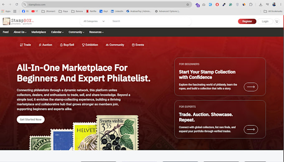
Task: Click the green Falkland stamp image
Action: tap(40, 143)
